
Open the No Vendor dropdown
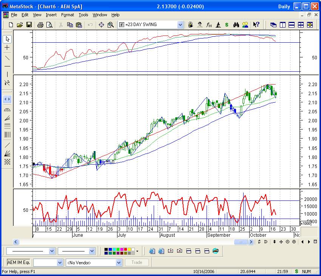point(119,262)
